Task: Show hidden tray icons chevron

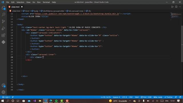Action: pos(130,101)
